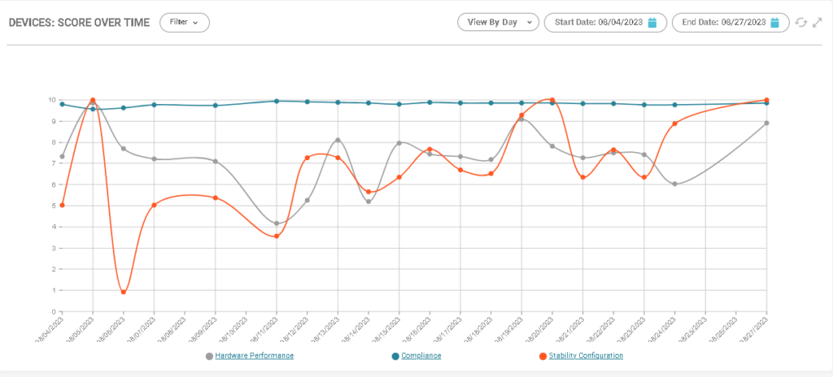The width and height of the screenshot is (833, 377).
Task: Toggle Hardware Performance series via legend label
Action: click(254, 356)
